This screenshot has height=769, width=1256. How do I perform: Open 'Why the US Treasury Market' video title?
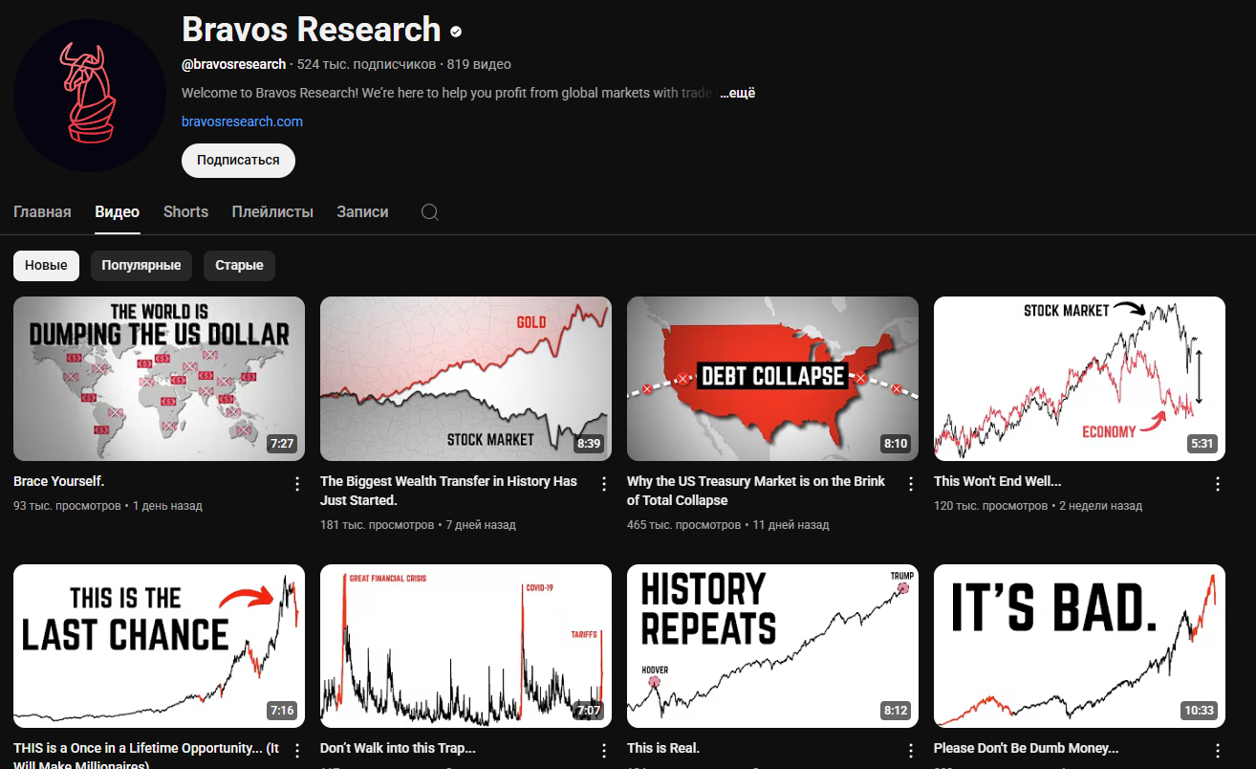pyautogui.click(x=756, y=491)
